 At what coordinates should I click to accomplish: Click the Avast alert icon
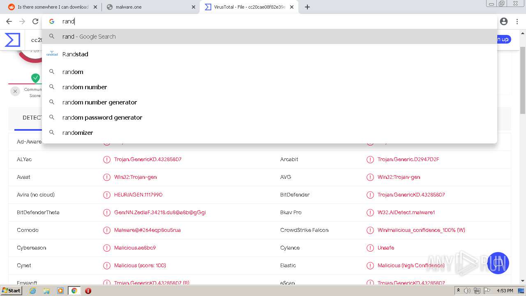coord(107,177)
